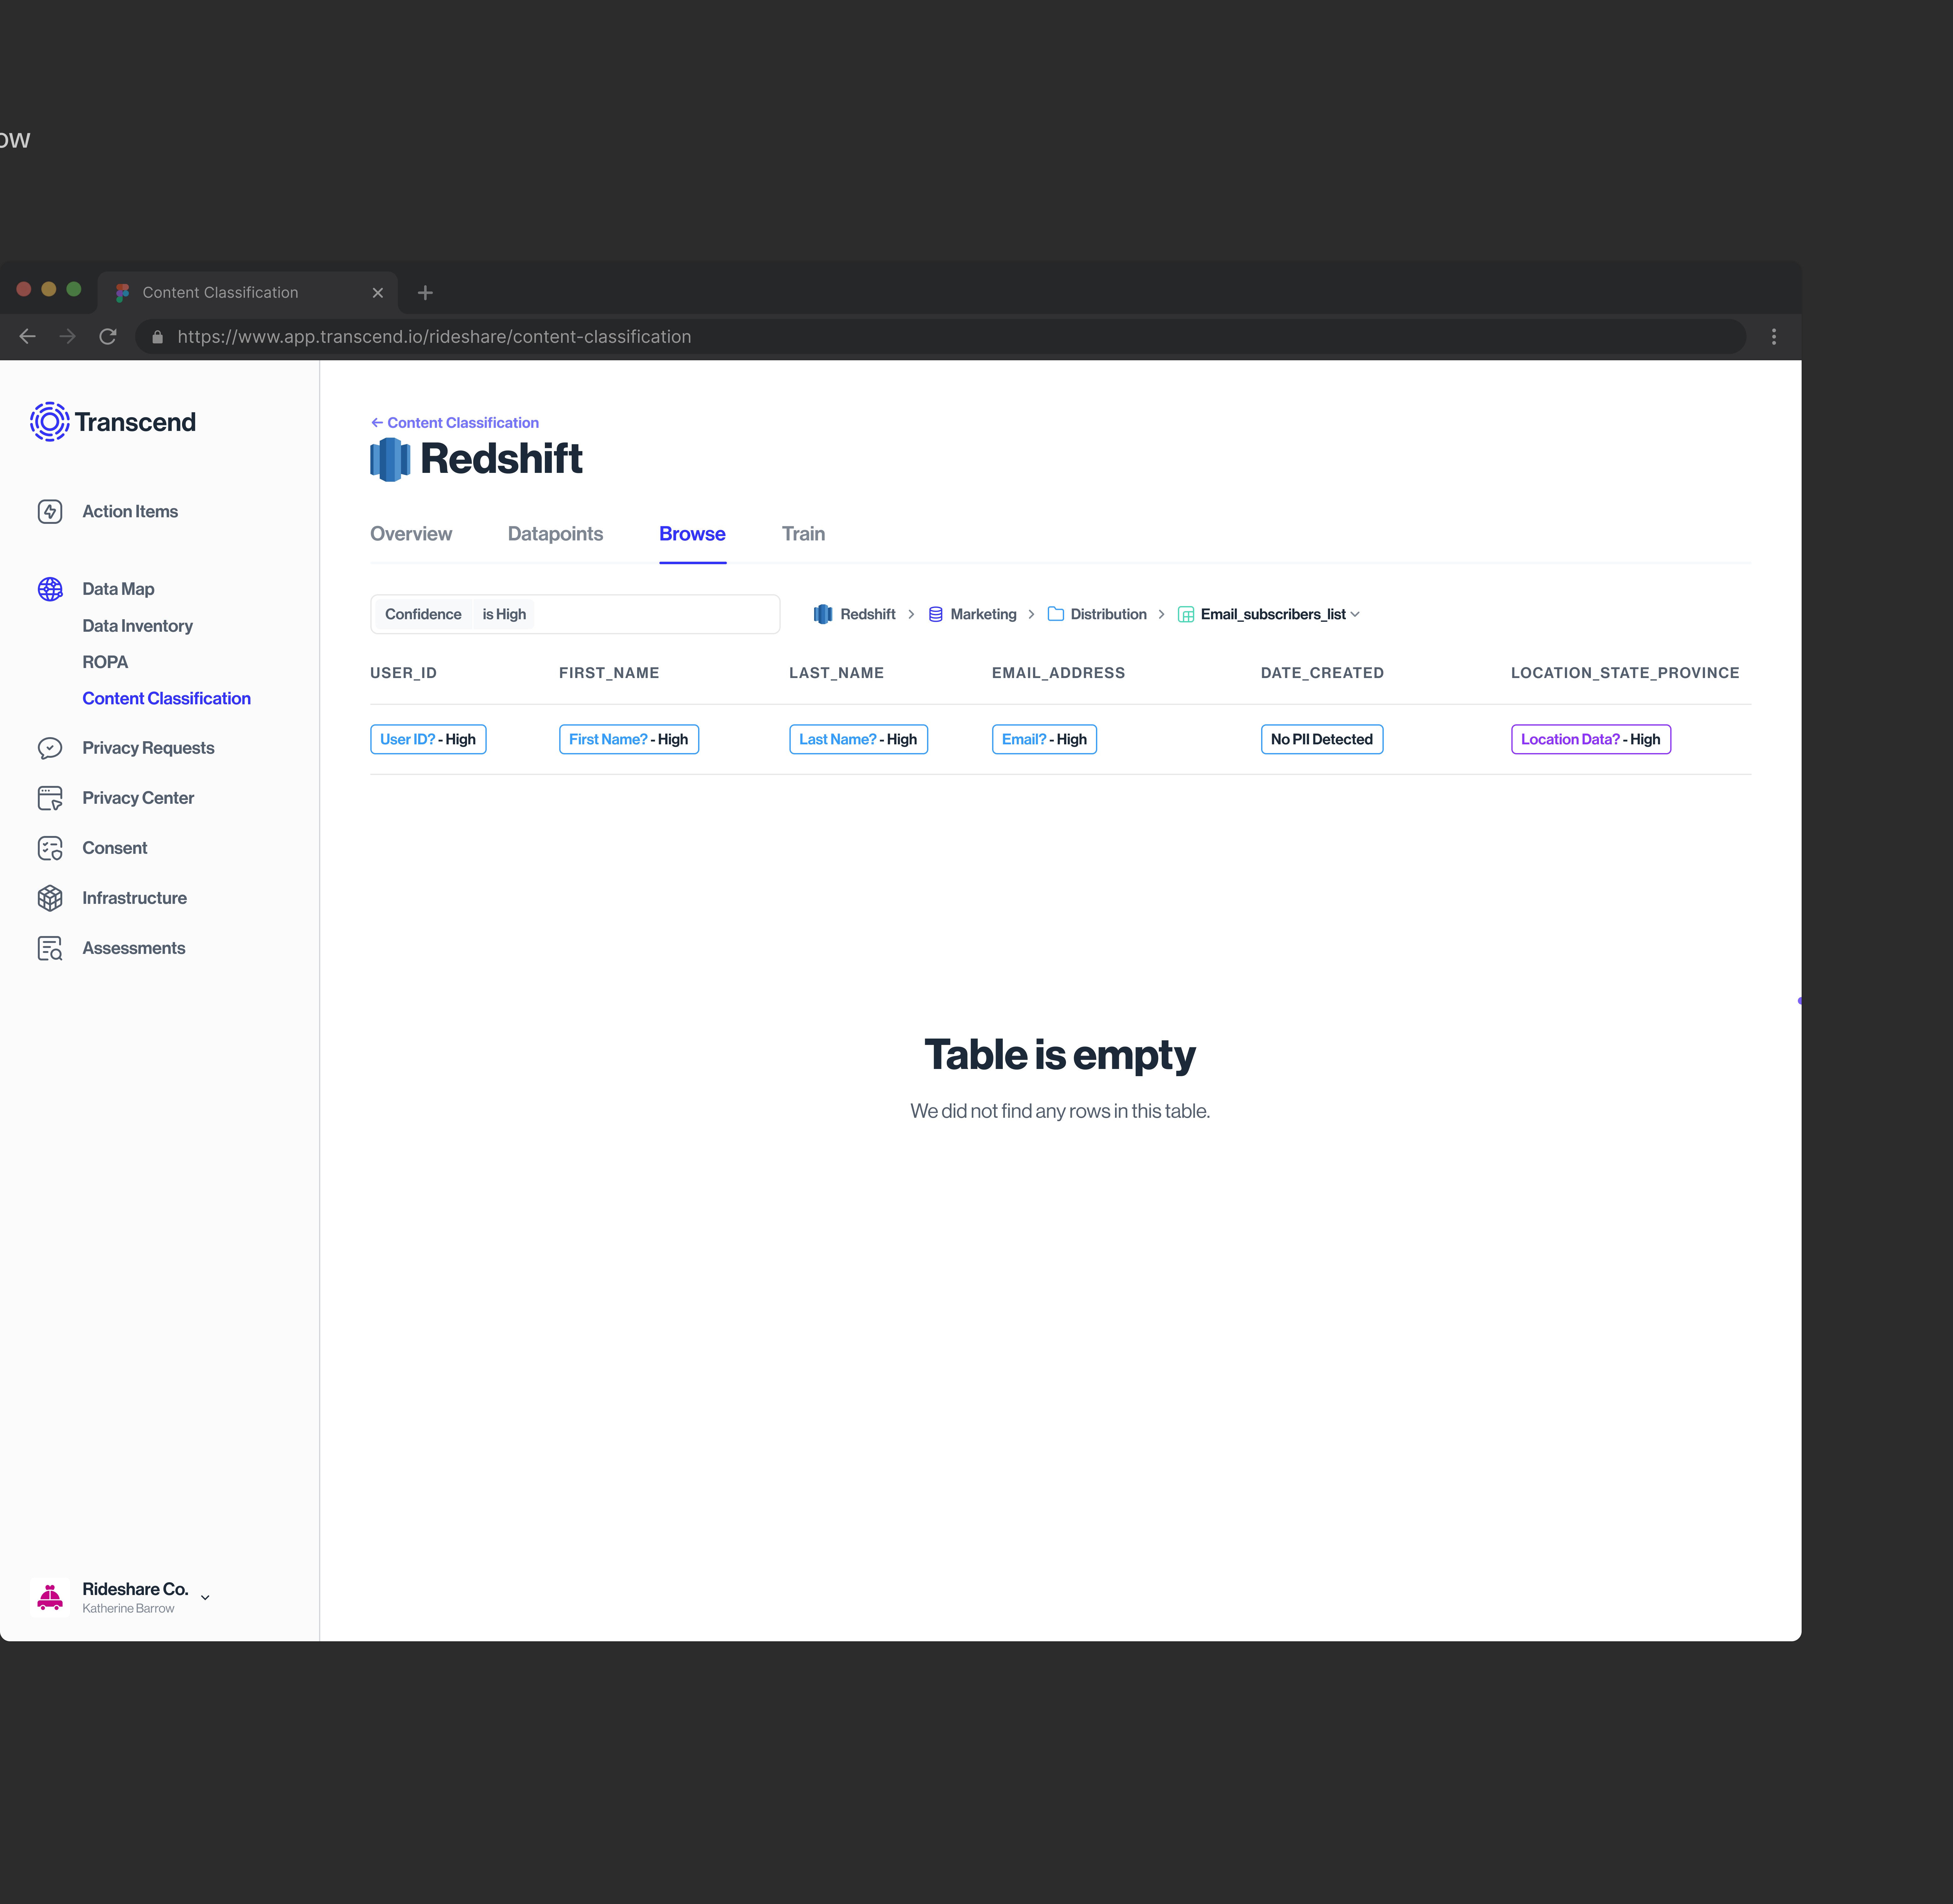Click the Assessments sidebar icon
The height and width of the screenshot is (1904, 1953).
click(x=50, y=948)
